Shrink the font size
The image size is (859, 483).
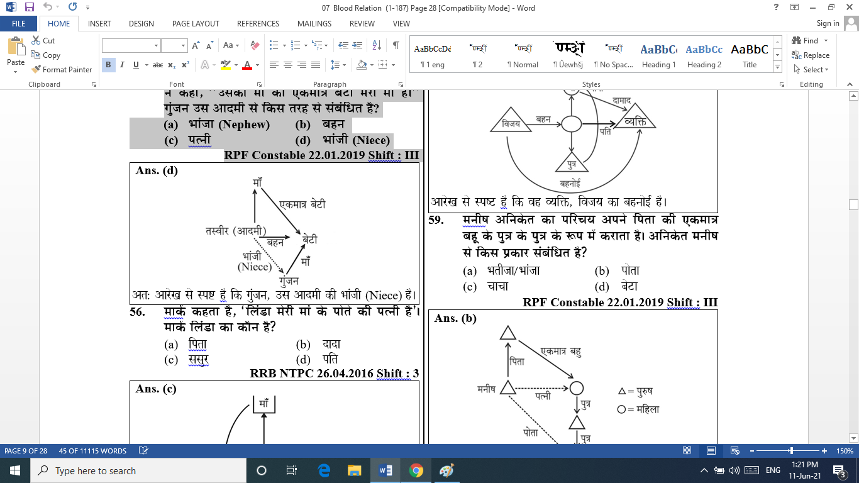pyautogui.click(x=211, y=45)
